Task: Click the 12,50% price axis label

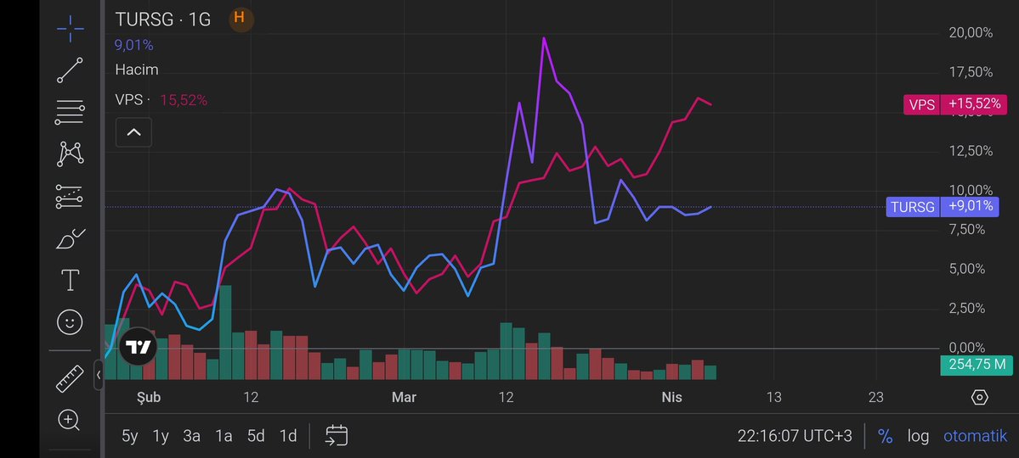Action: [x=971, y=151]
